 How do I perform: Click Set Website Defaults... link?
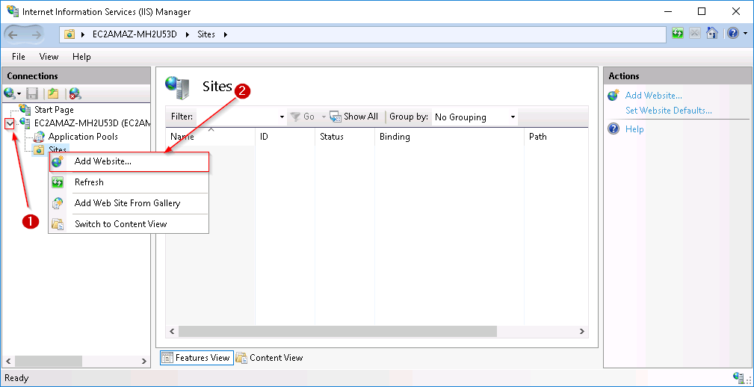pyautogui.click(x=668, y=111)
